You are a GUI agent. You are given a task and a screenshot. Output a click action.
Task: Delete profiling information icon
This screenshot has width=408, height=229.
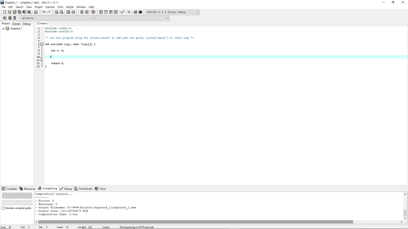(x=140, y=12)
